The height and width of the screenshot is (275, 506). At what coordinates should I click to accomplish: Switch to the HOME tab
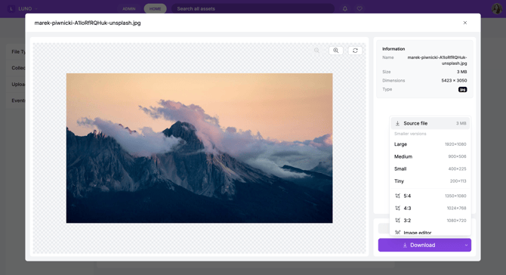[156, 9]
